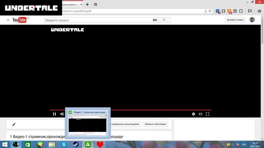Launch Windows Store from taskbar

pyautogui.click(x=28, y=144)
